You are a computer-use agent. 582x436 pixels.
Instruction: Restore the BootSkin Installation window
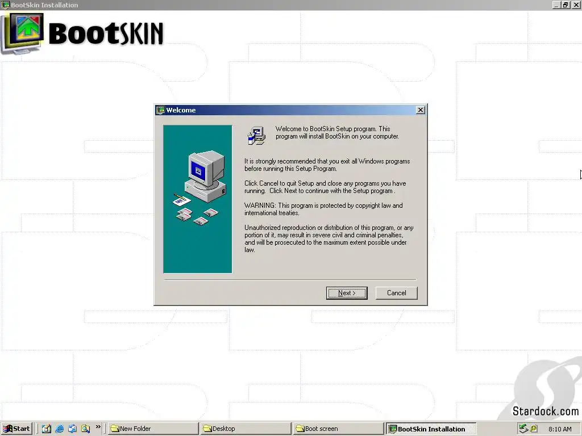tap(566, 5)
